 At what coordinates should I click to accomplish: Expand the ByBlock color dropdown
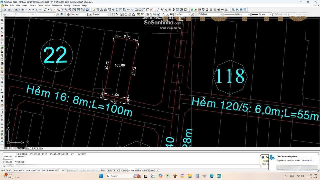click(221, 14)
